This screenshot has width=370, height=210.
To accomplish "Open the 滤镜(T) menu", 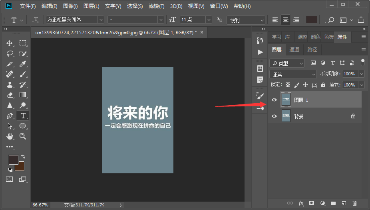I will tap(157, 6).
